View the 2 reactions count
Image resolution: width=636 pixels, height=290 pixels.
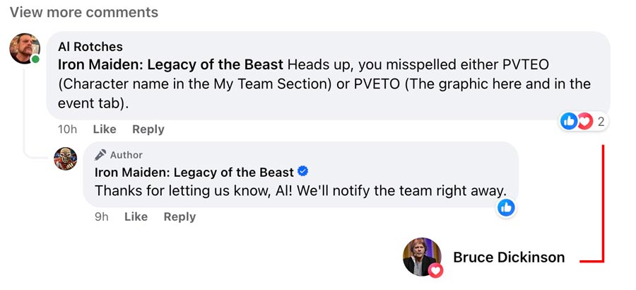click(601, 122)
